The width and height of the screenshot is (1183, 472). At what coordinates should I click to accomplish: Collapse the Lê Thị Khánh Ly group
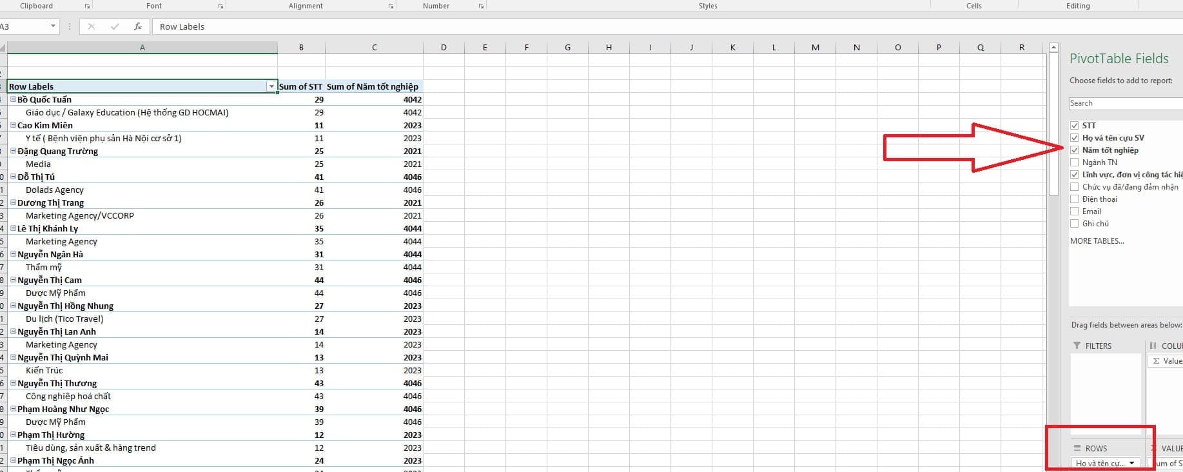pos(13,228)
